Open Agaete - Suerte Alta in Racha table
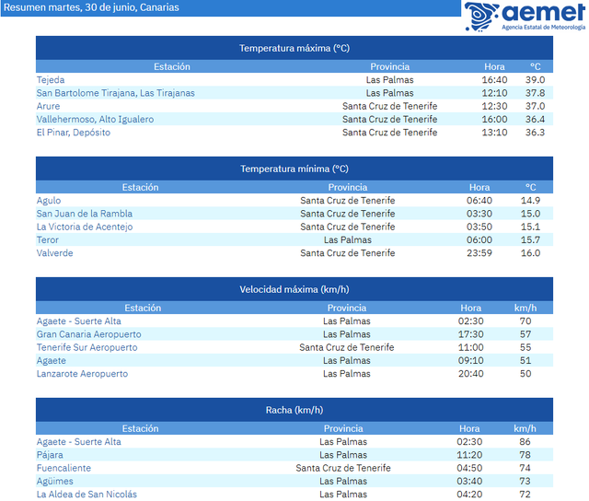The width and height of the screenshot is (589, 501). coord(78,442)
